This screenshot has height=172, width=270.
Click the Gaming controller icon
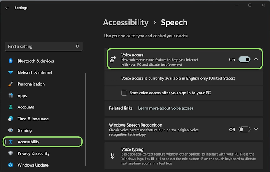click(11, 130)
